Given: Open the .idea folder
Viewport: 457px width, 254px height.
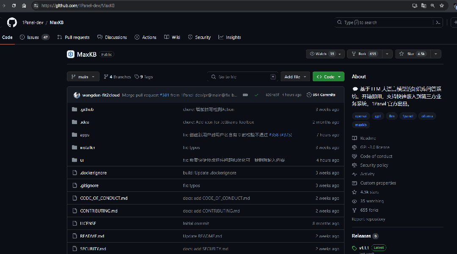Looking at the screenshot, I should [85, 122].
